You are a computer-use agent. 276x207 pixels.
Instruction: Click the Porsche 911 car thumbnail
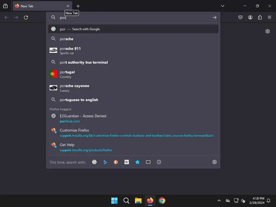pyautogui.click(x=53, y=50)
